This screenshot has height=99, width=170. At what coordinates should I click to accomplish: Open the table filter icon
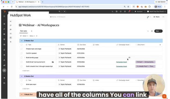coord(148,31)
